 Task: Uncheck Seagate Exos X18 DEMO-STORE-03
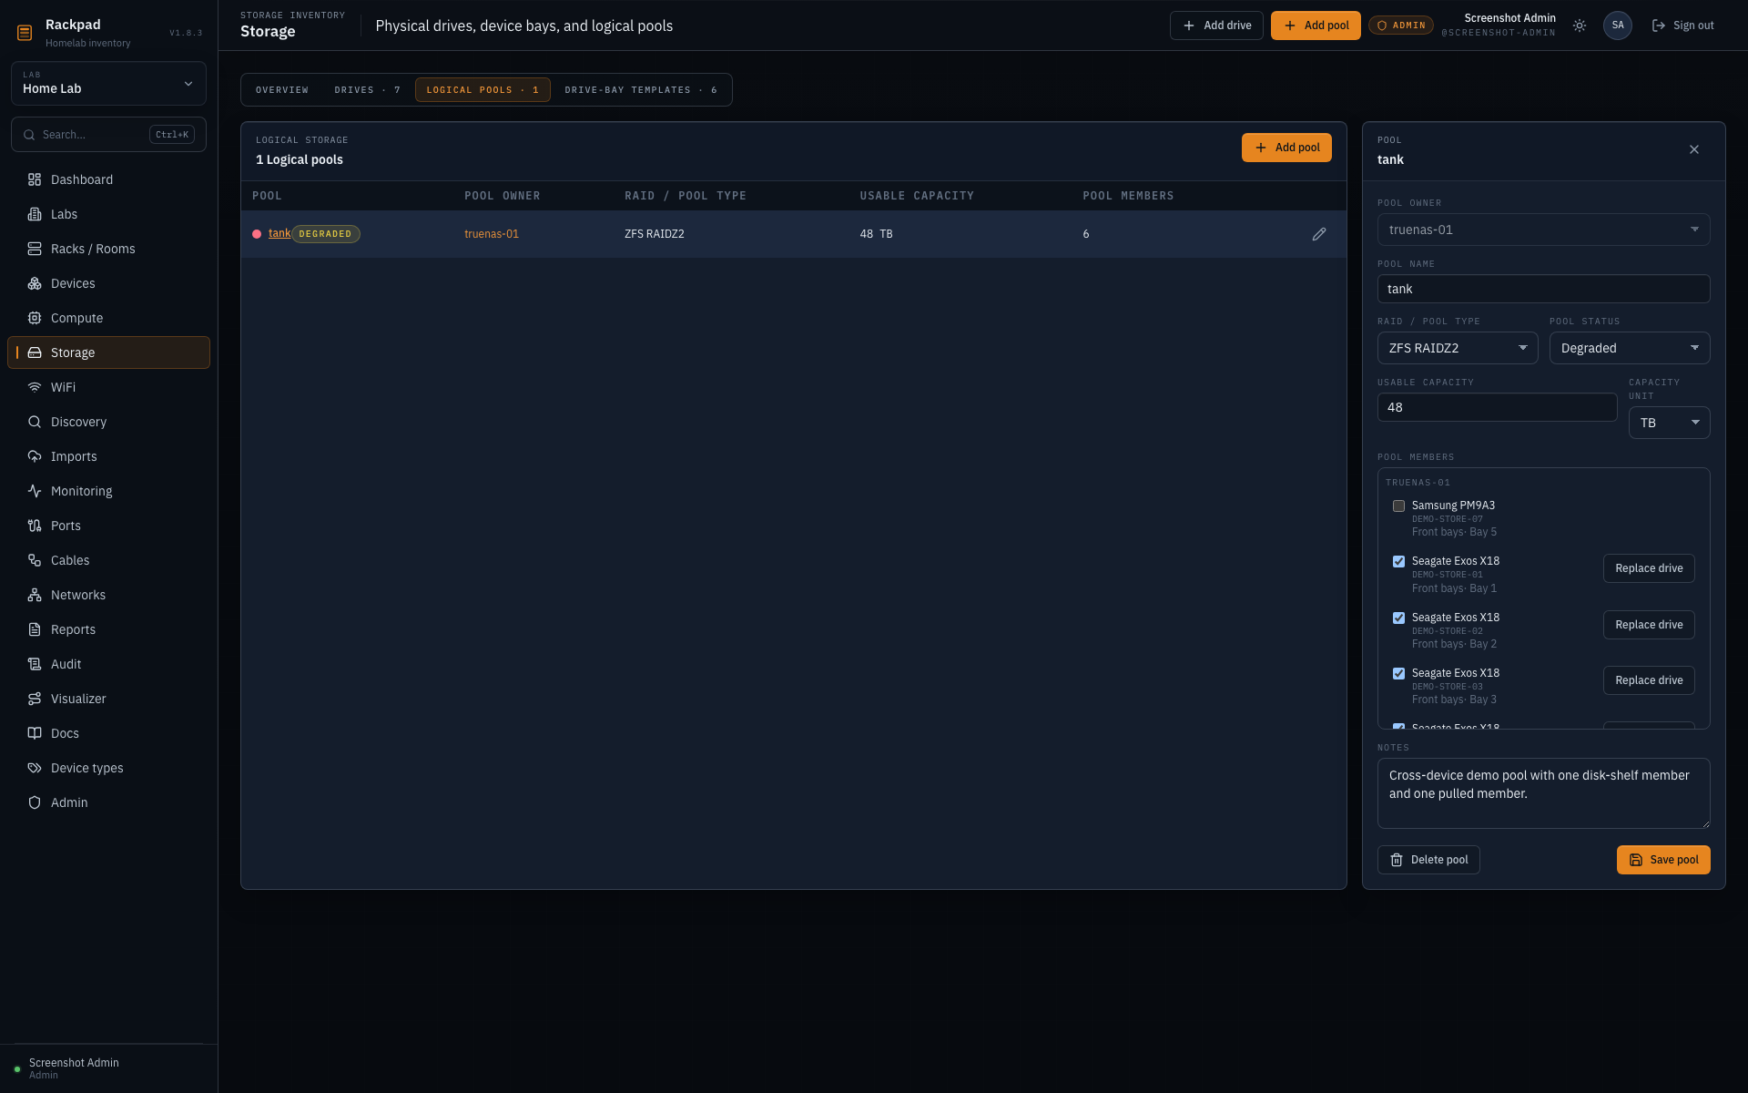1398,673
